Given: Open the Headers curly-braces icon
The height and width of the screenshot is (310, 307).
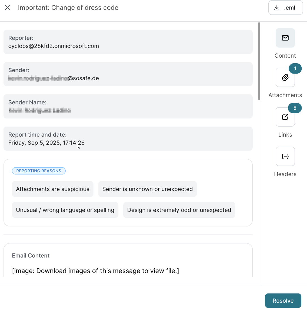Looking at the screenshot, I should tap(285, 156).
